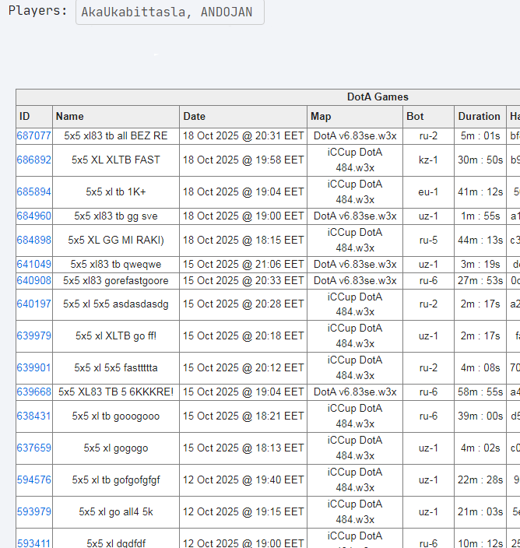
Task: Click date '18 Oct 2025 @ 19:04 EET'
Action: 243,191
